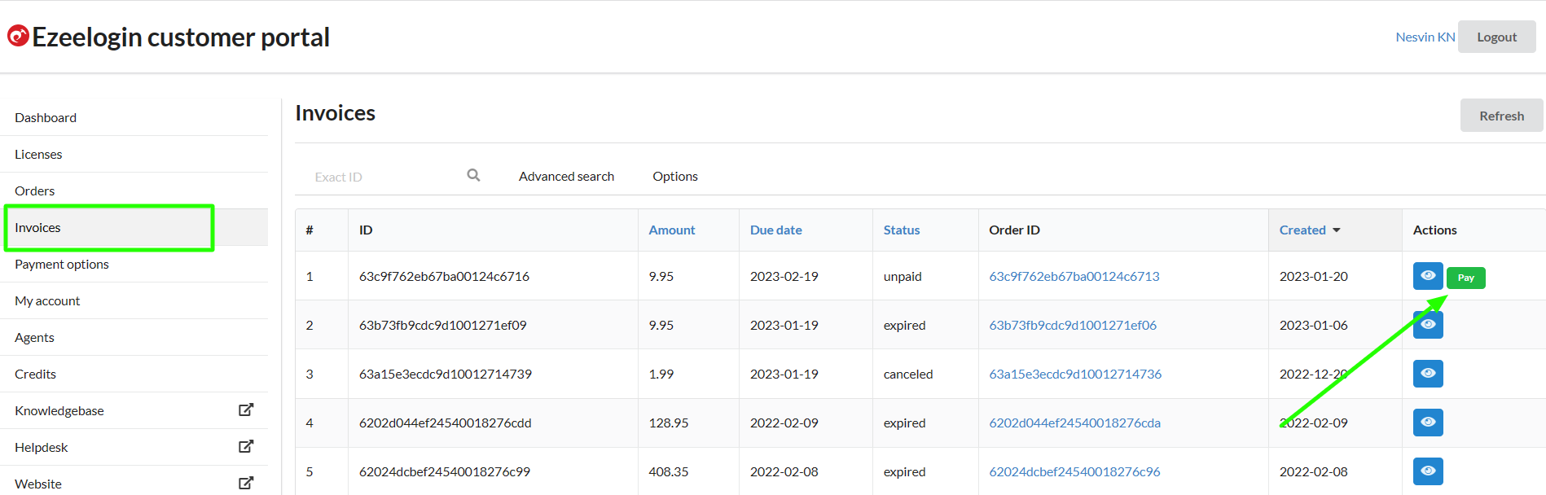Refresh the invoices list
Viewport: 1546px width, 495px height.
(x=1500, y=116)
